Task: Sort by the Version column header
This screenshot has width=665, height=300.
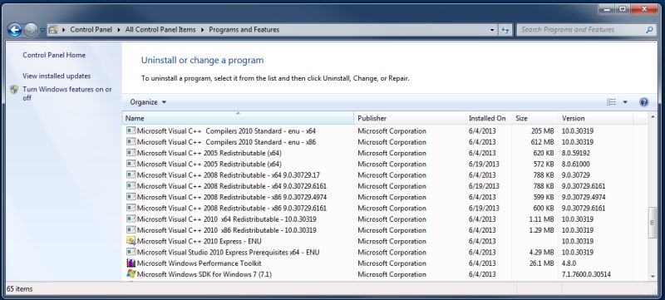Action: (x=595, y=118)
